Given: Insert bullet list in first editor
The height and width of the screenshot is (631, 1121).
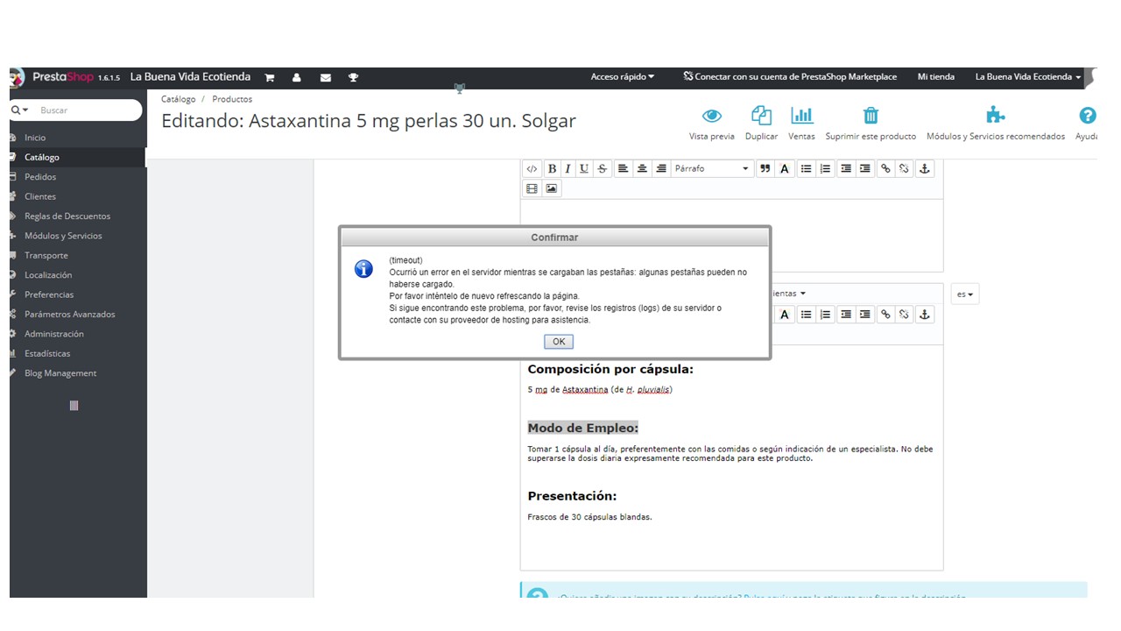Looking at the screenshot, I should pyautogui.click(x=806, y=169).
